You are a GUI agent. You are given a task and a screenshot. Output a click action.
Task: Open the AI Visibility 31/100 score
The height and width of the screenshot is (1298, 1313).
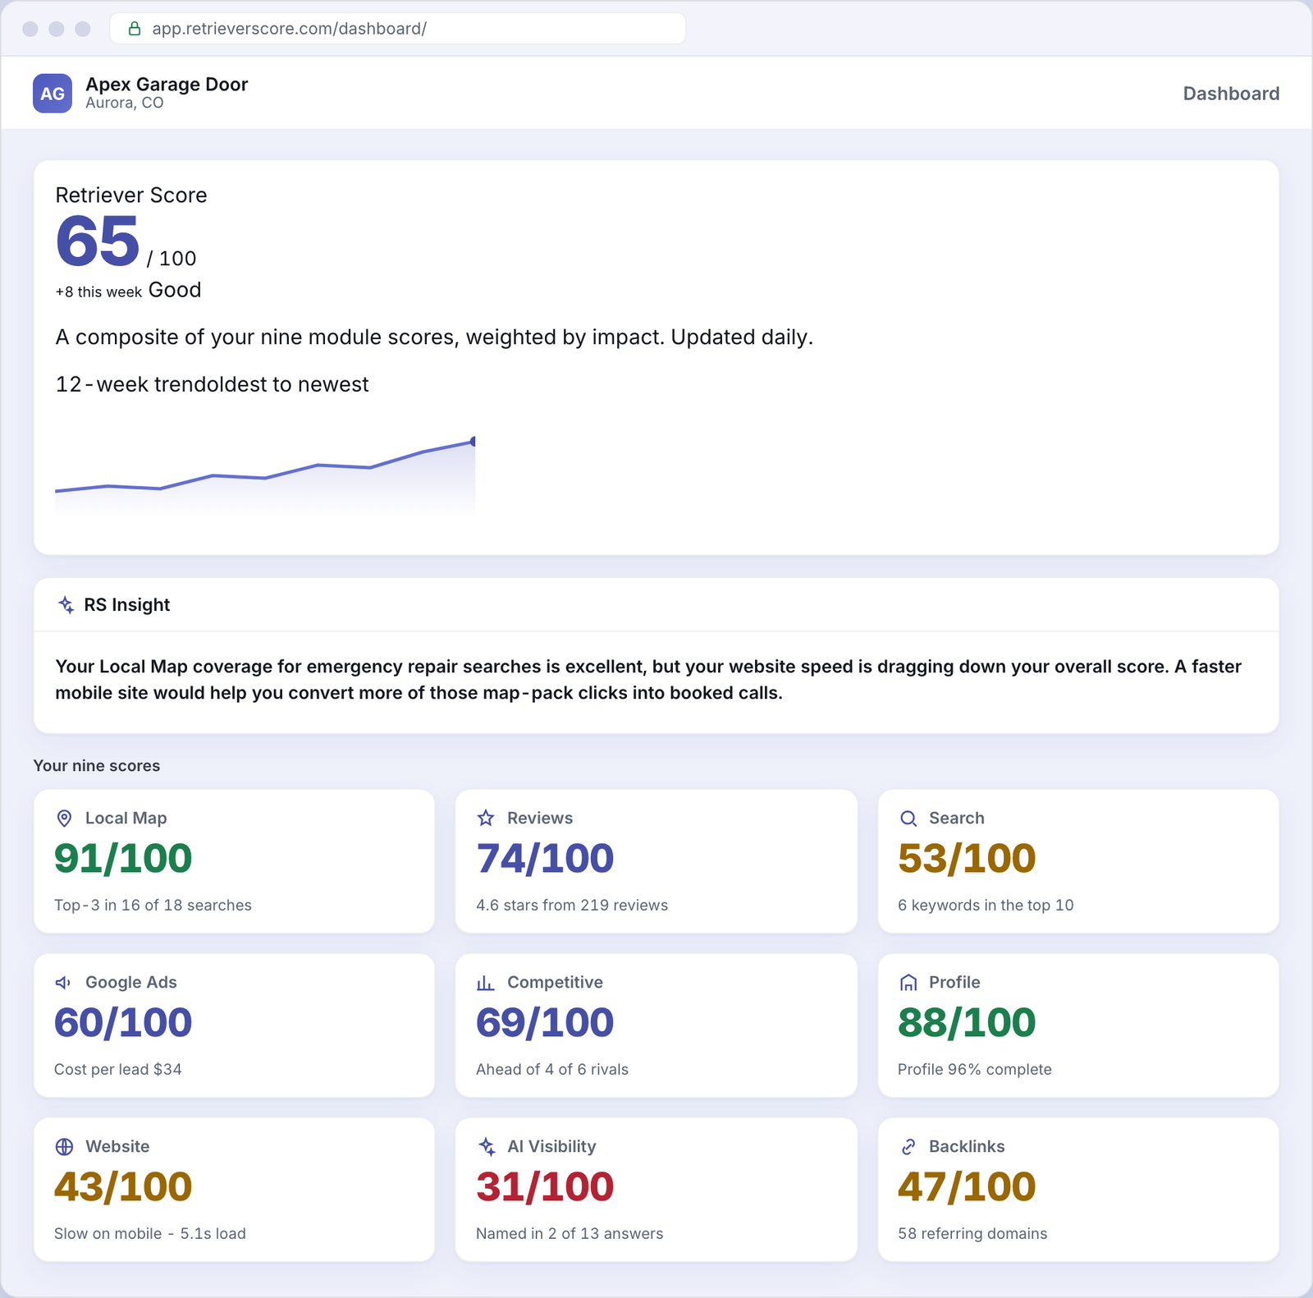pos(545,1187)
